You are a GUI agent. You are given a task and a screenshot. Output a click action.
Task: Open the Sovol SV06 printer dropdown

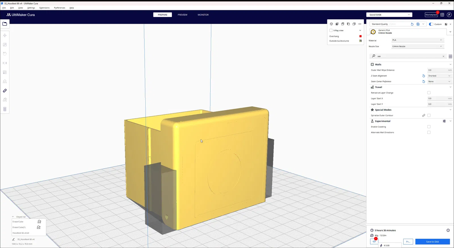pyautogui.click(x=389, y=15)
